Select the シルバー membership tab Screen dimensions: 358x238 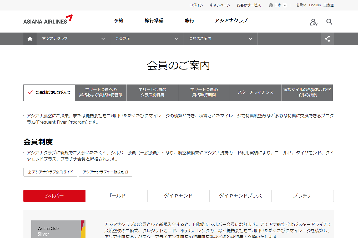click(54, 196)
